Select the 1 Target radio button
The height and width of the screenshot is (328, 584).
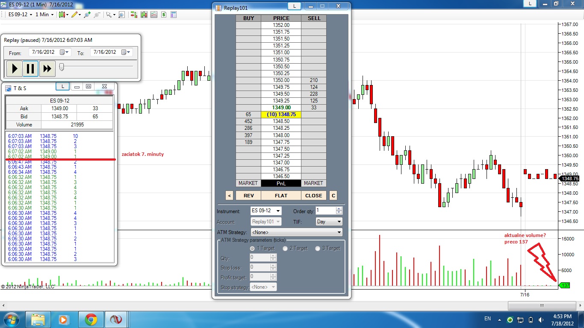coord(253,248)
